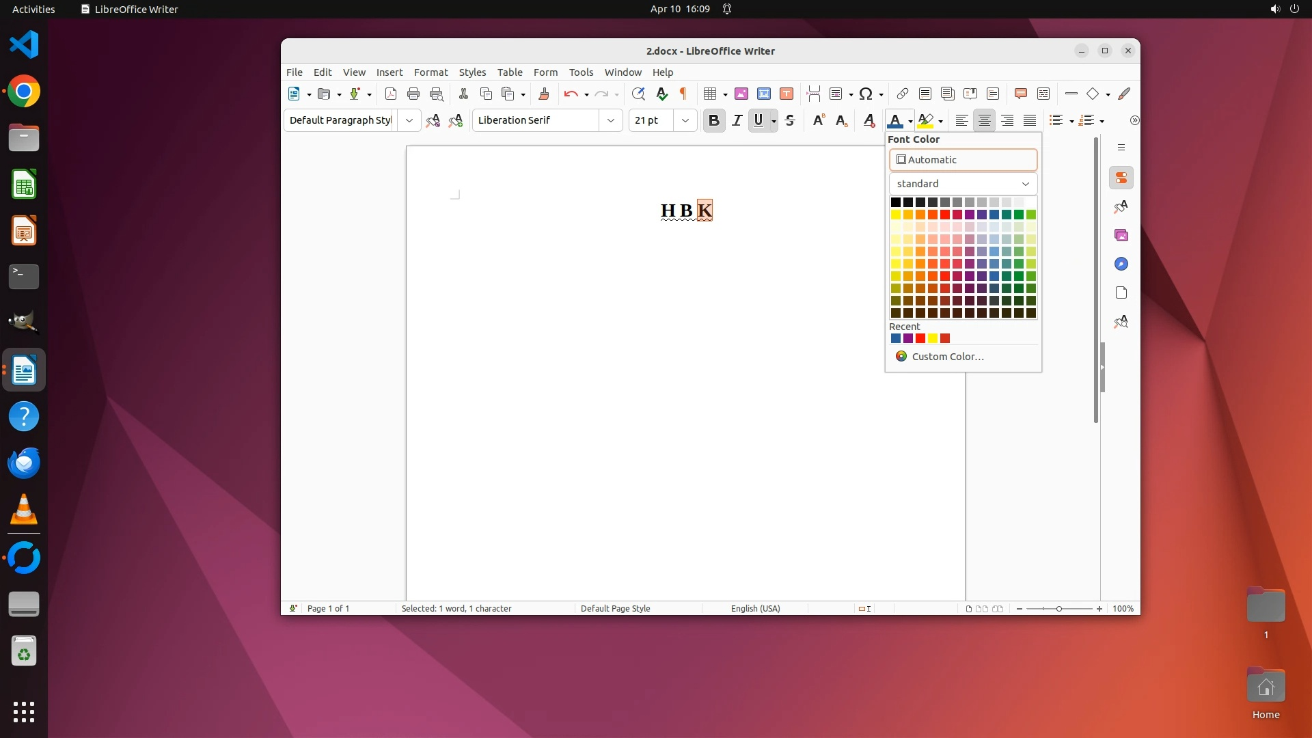
Task: Open the Styles menu
Action: tap(472, 72)
